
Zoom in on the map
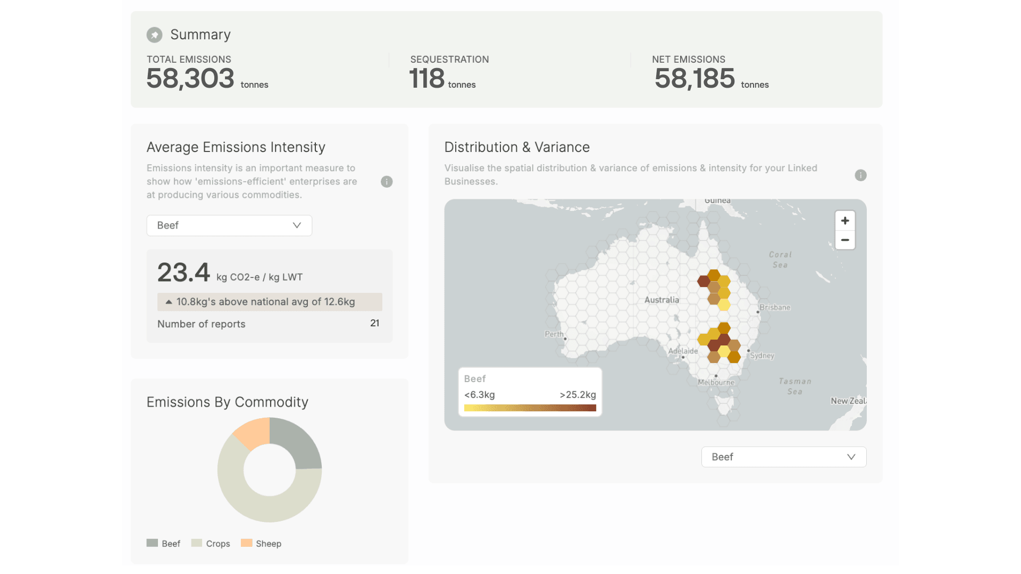coord(844,221)
